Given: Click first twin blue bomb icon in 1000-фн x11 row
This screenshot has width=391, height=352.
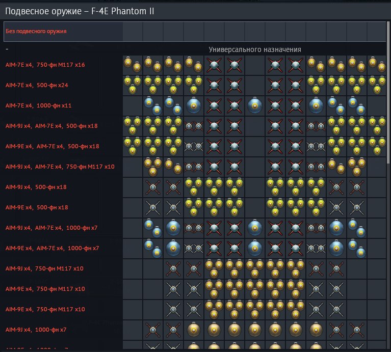Looking at the screenshot, I should pos(153,105).
